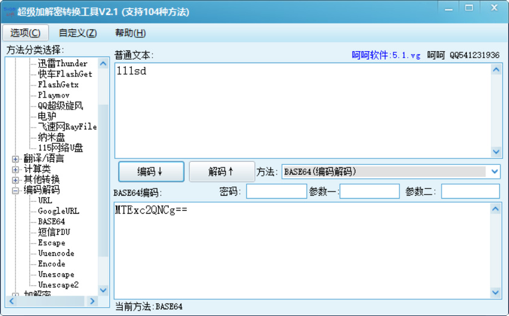This screenshot has height=316, width=509.
Task: Select the Encode tree item
Action: [x=51, y=264]
